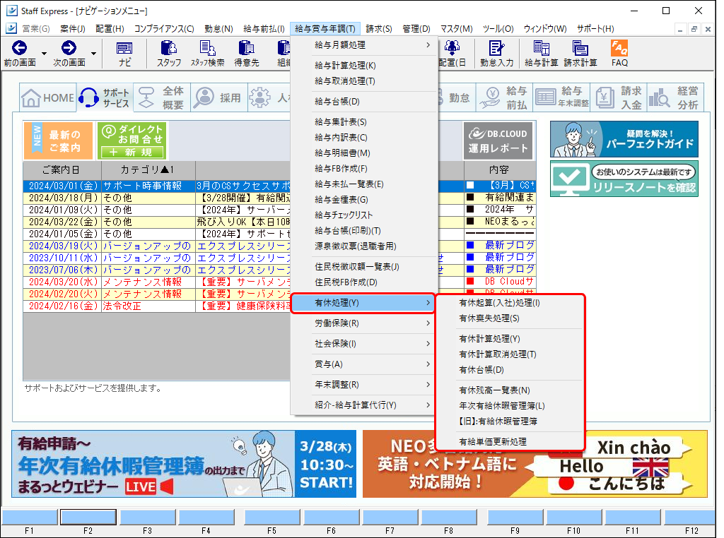Click the F5 function key button
Image resolution: width=724 pixels, height=538 pixels.
pyautogui.click(x=272, y=518)
